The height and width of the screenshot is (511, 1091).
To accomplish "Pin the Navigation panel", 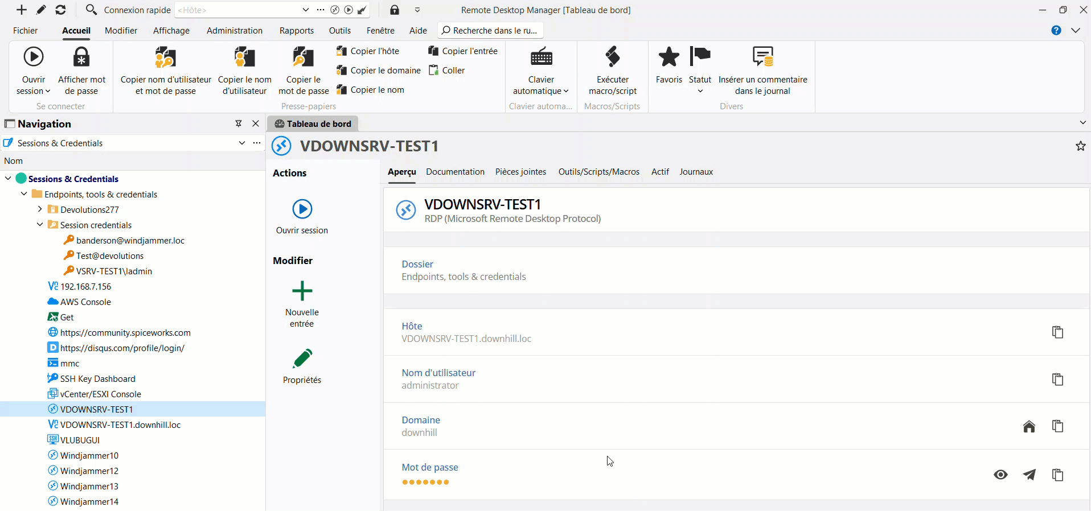I will pos(239,123).
